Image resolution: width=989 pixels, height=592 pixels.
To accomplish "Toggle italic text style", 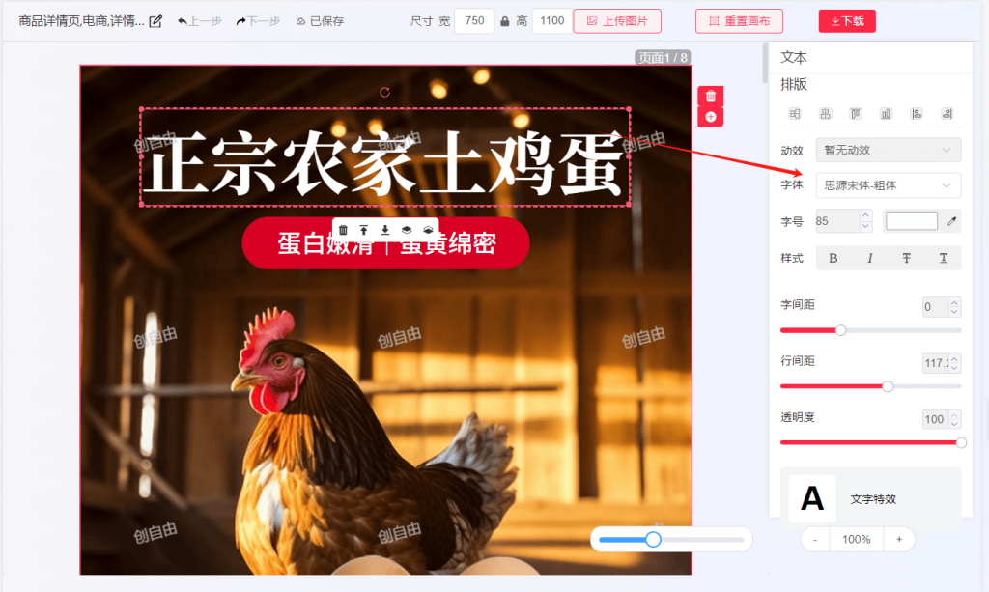I will 870,258.
